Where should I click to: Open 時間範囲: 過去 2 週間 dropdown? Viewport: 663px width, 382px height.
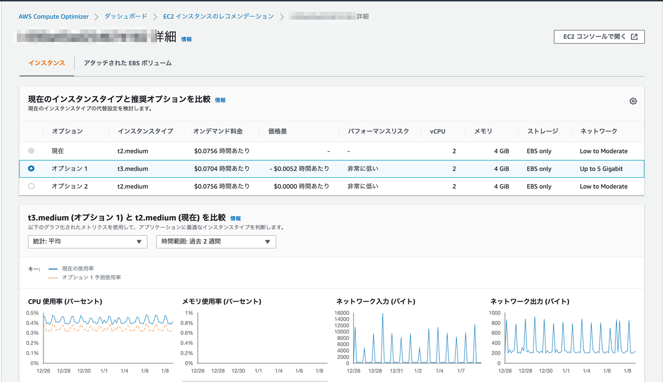pyautogui.click(x=216, y=241)
